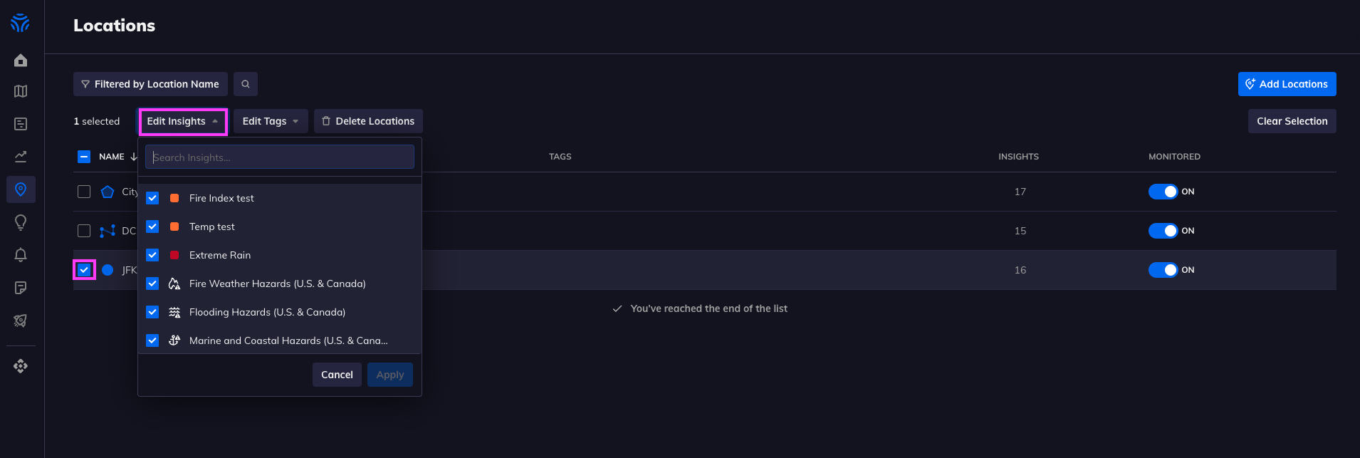Expand the Edit Tags dropdown

point(271,121)
